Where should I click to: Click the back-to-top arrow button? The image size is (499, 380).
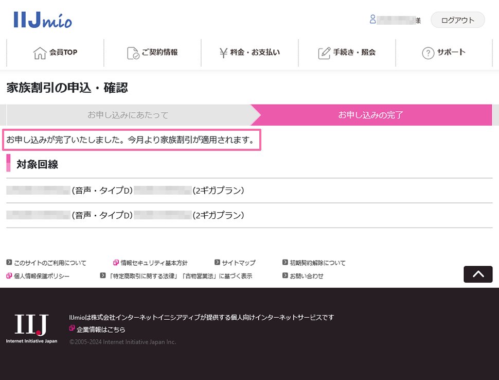(478, 274)
